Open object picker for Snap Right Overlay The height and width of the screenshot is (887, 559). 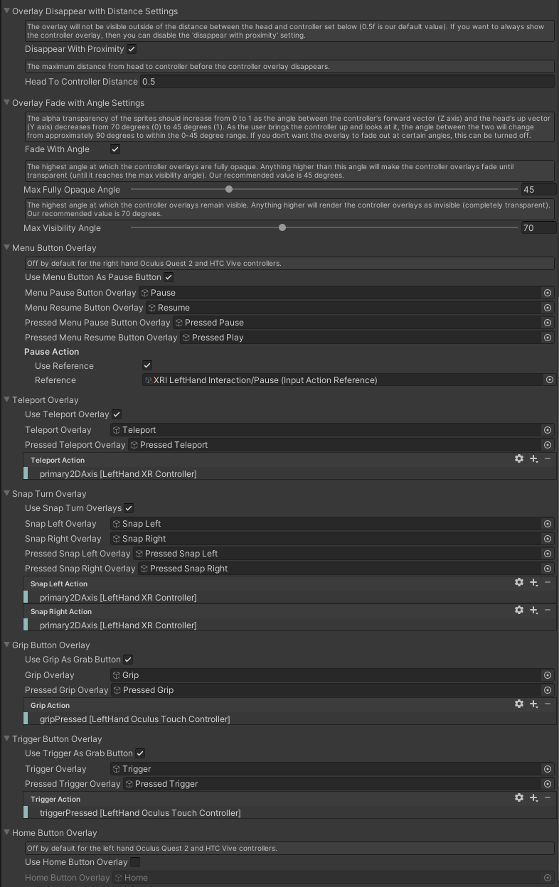[x=548, y=539]
